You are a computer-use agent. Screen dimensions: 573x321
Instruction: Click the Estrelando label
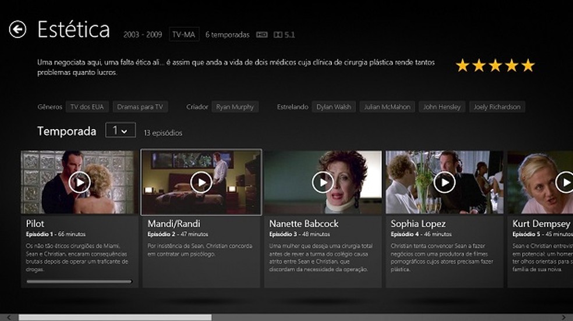pos(292,107)
